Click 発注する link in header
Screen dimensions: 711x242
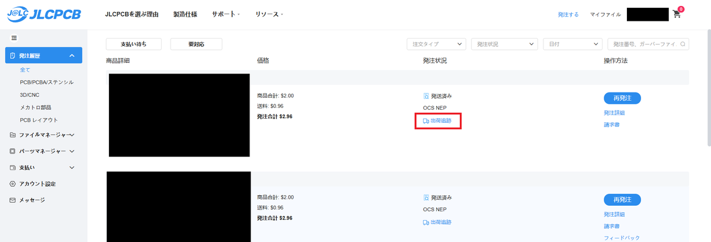click(568, 14)
